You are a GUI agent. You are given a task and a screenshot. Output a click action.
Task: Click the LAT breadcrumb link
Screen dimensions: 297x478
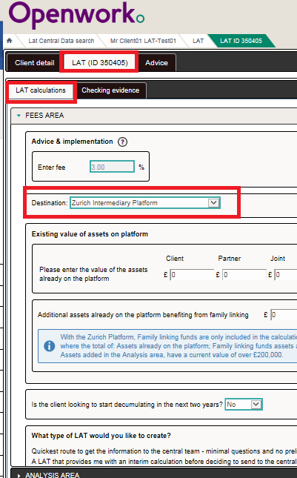(198, 41)
